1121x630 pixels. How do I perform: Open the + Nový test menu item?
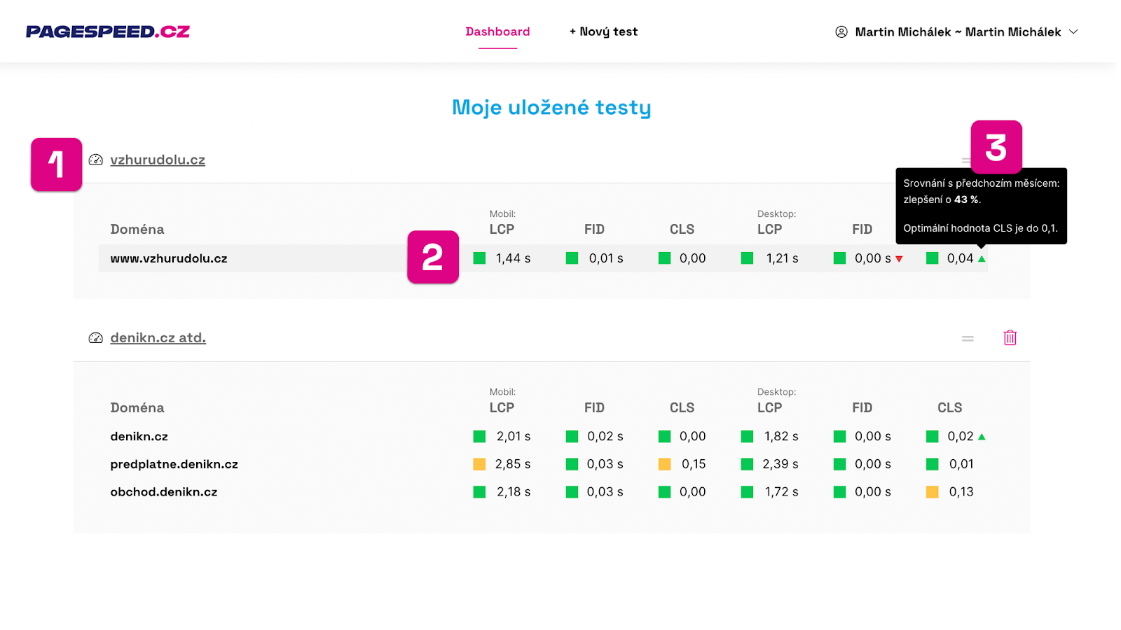[603, 31]
